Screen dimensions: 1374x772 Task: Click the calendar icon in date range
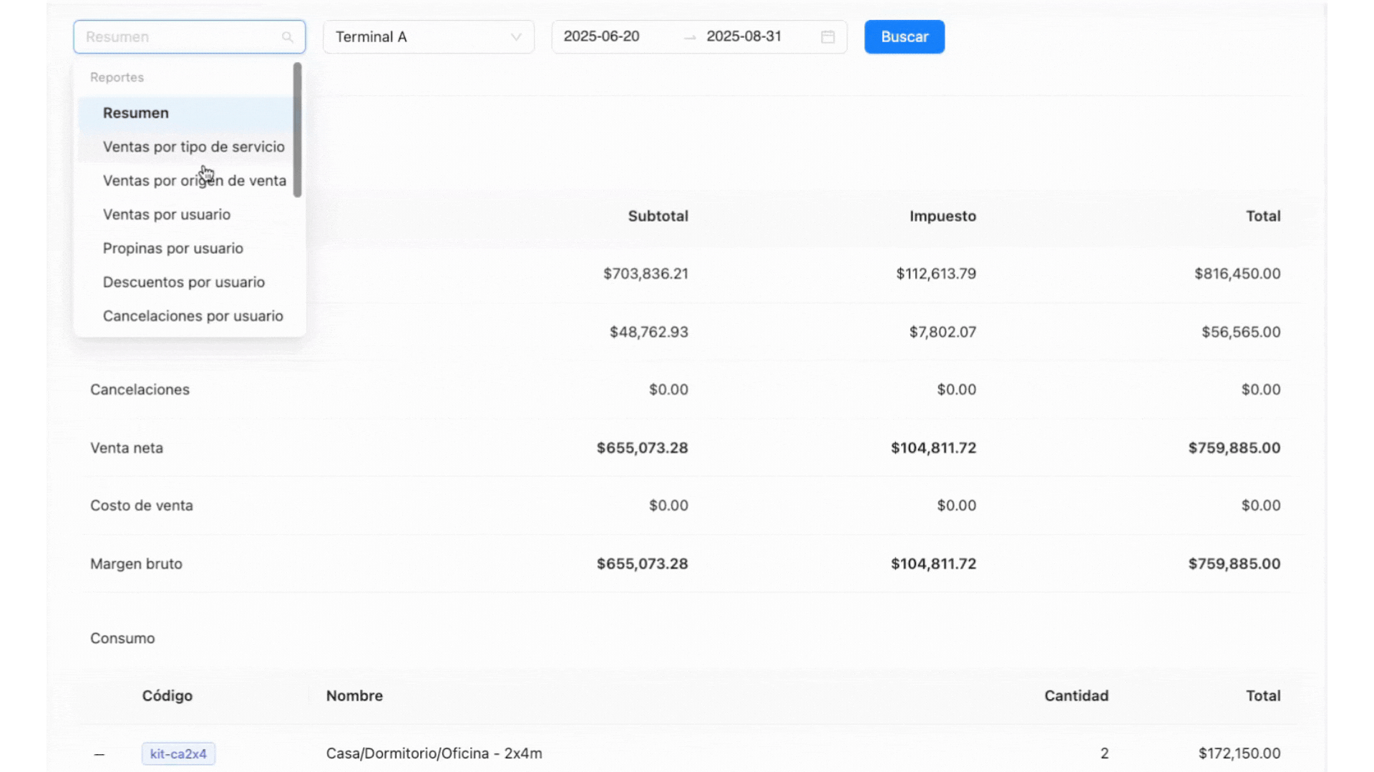828,37
